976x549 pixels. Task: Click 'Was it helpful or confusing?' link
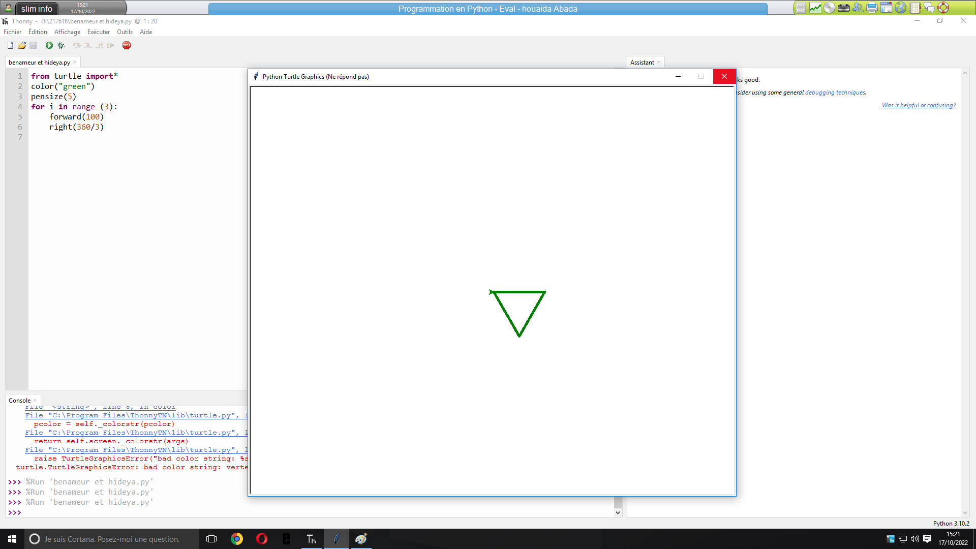(x=919, y=105)
